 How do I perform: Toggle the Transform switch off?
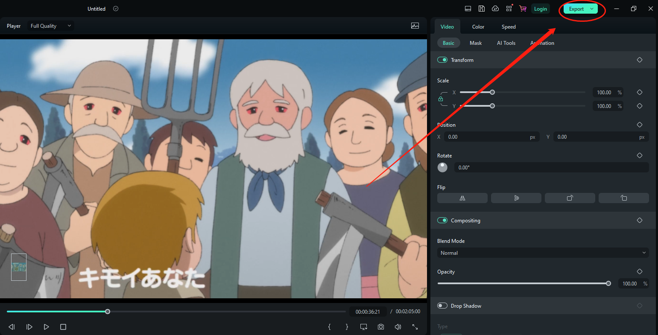(x=442, y=60)
